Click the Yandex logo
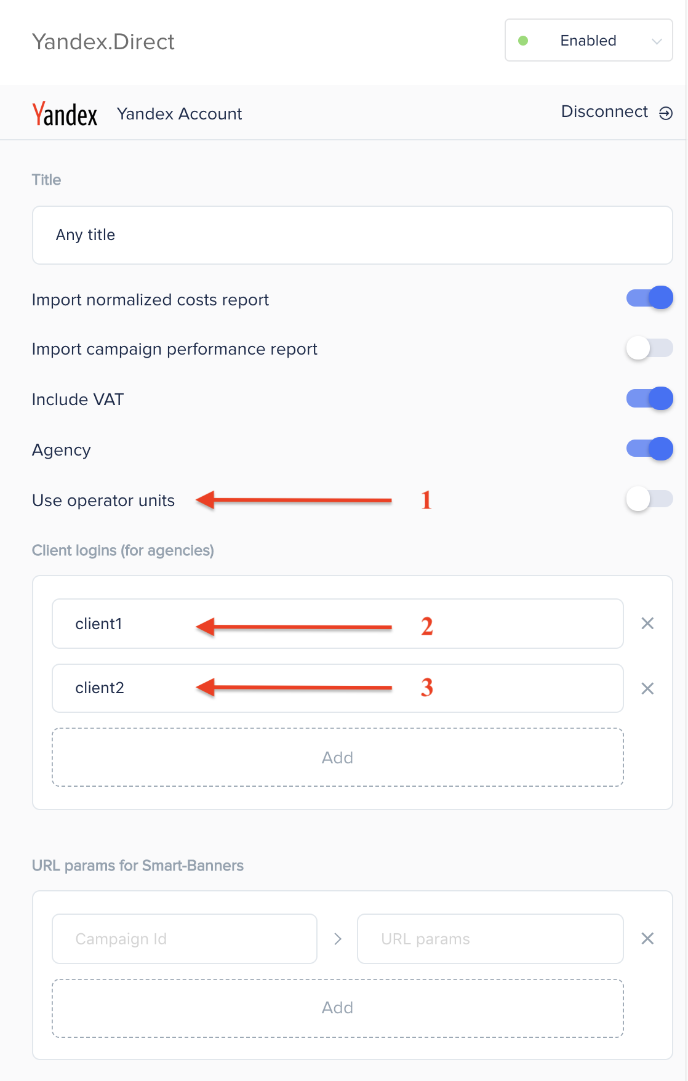688x1081 pixels. point(65,114)
